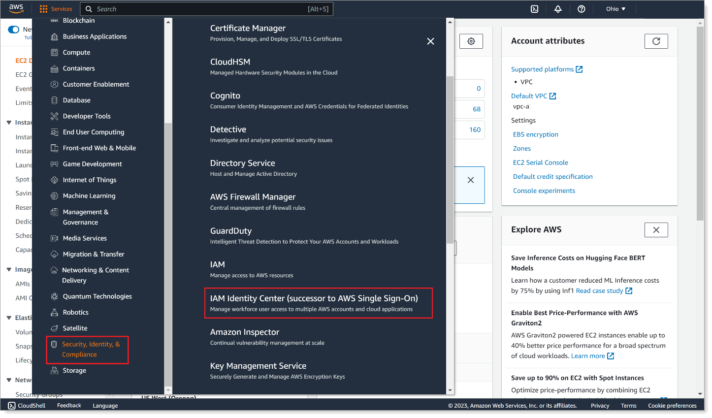Click the Satellite category icon
This screenshot has height=418, width=712.
[x=55, y=328]
